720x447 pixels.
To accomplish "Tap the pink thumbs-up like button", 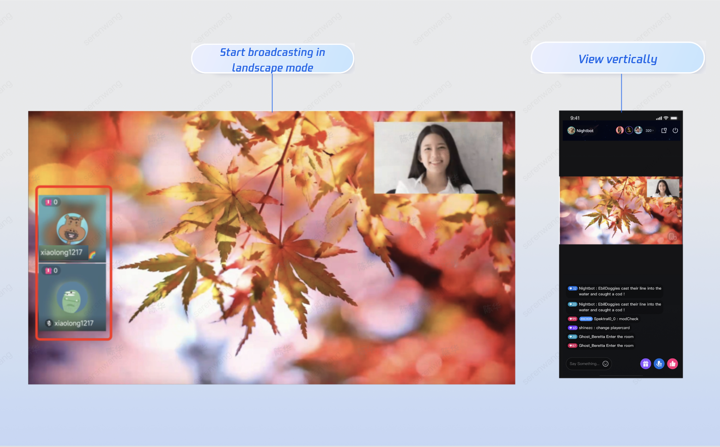I will point(673,364).
